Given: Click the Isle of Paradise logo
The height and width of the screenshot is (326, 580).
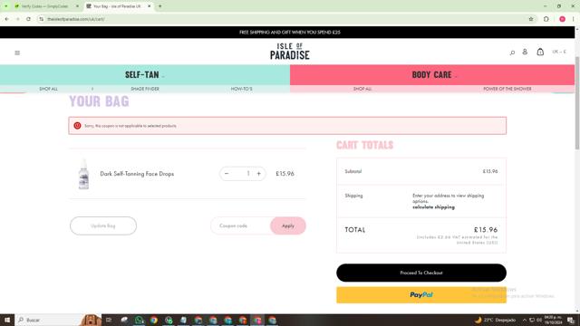Looking at the screenshot, I should [290, 52].
